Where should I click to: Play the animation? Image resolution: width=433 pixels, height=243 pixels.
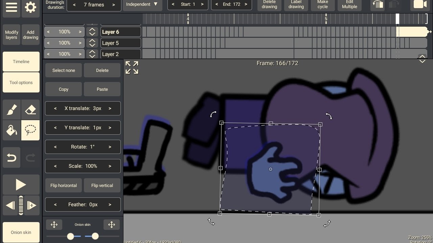21,185
